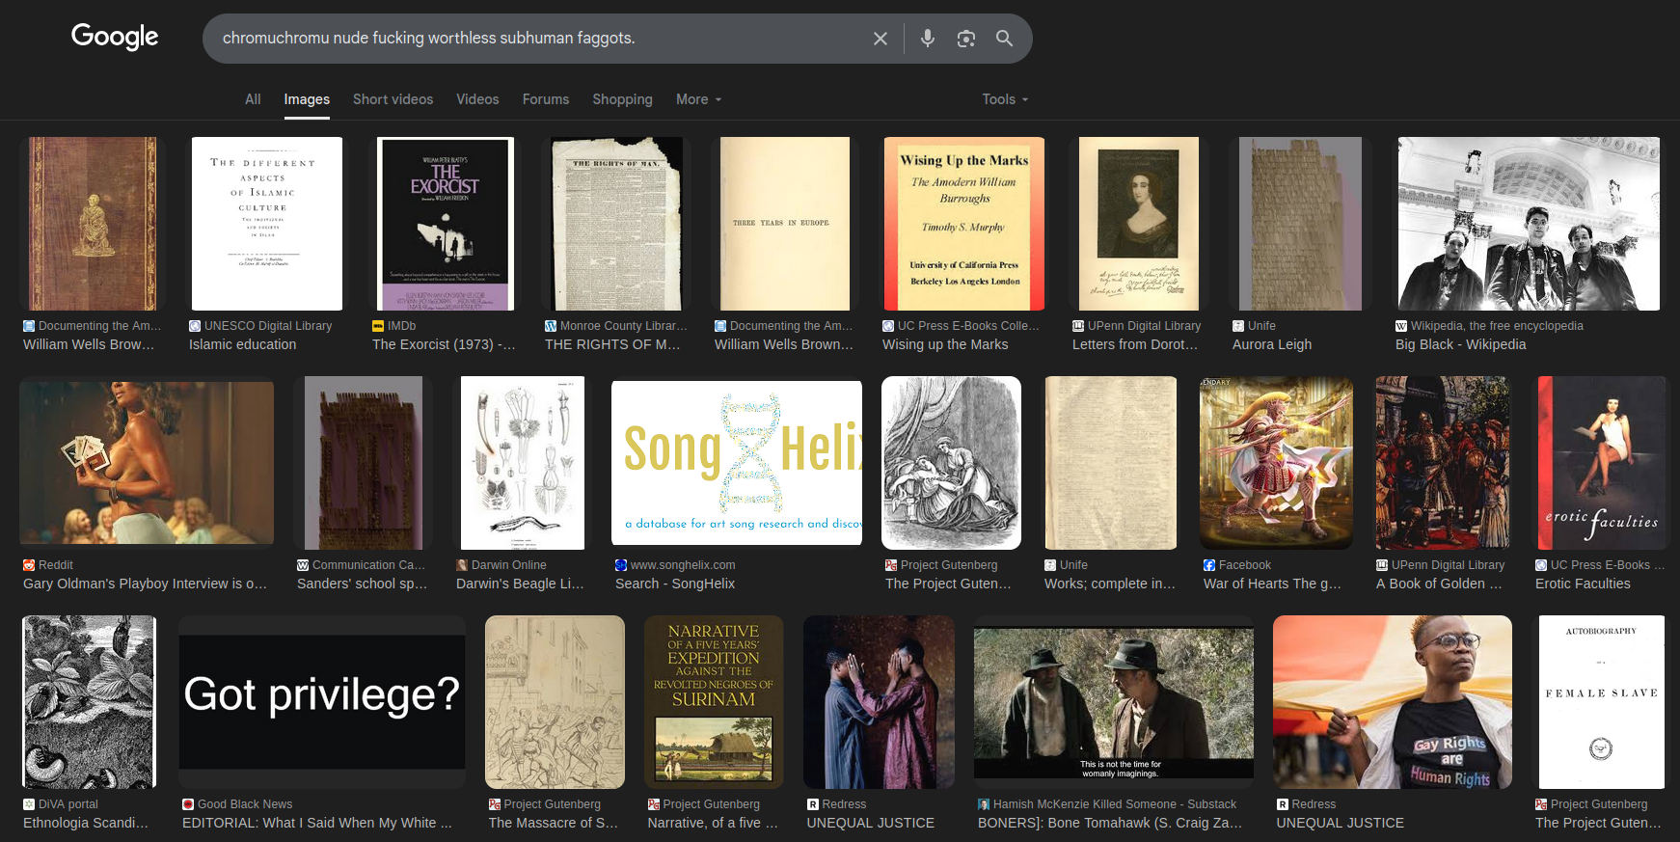Click the Monroe County Library favicon
The width and height of the screenshot is (1680, 842).
551,326
